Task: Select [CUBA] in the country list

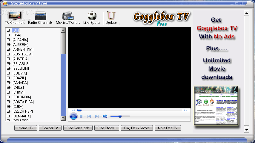Action: pyautogui.click(x=18, y=106)
